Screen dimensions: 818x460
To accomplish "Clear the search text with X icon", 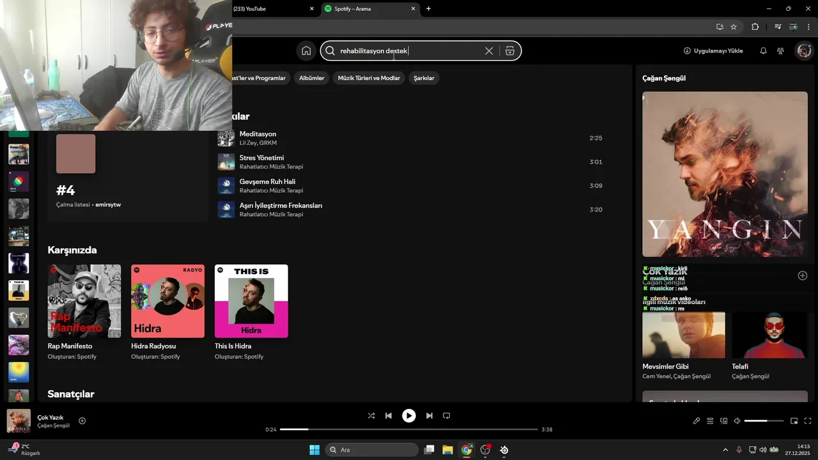I will (489, 51).
